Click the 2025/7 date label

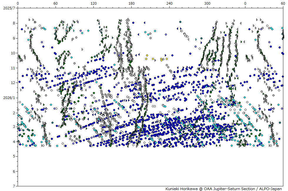(9, 8)
